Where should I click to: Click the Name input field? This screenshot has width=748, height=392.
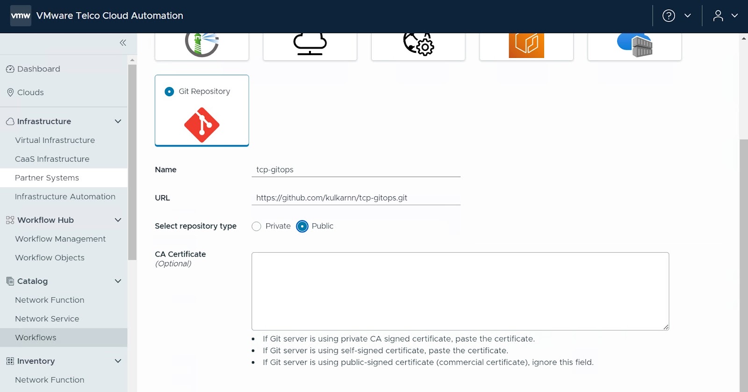(356, 170)
